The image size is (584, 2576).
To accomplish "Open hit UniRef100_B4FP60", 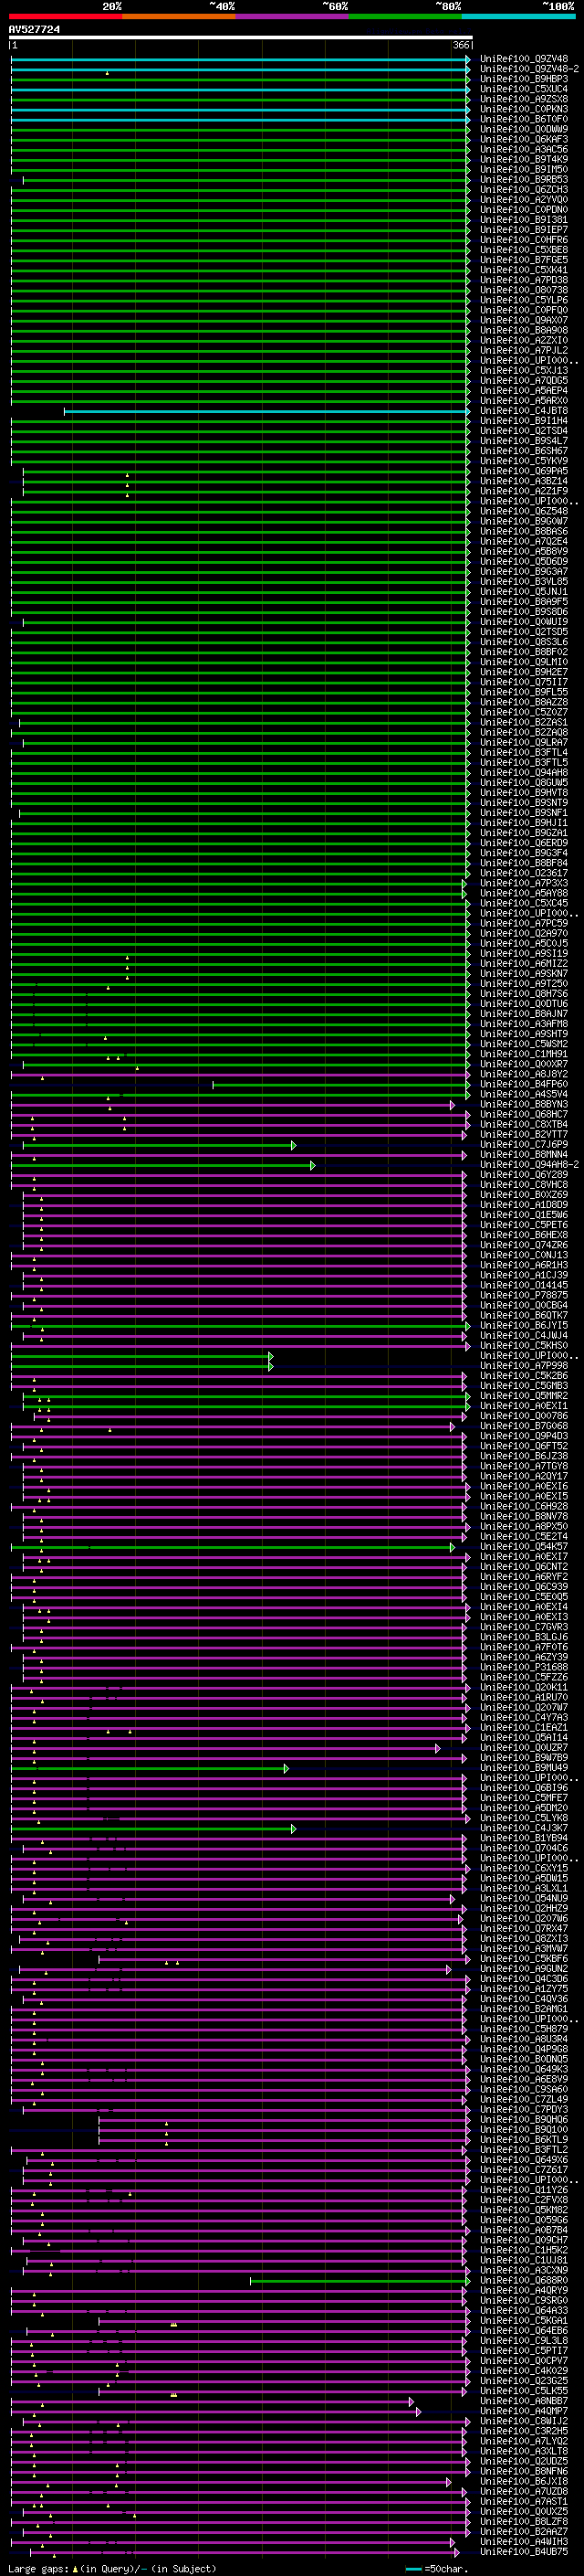I will (524, 1084).
